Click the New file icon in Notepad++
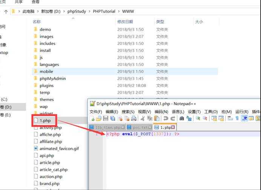Viewport: 261px width, 190px height. point(92,118)
